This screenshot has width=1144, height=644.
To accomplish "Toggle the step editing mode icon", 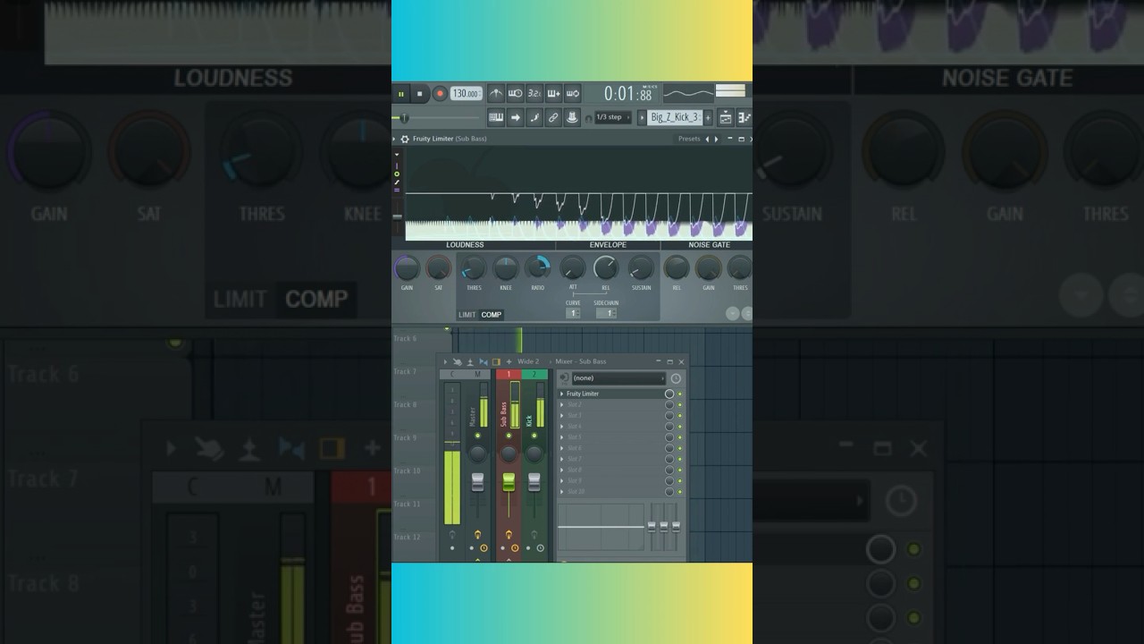I will click(534, 117).
